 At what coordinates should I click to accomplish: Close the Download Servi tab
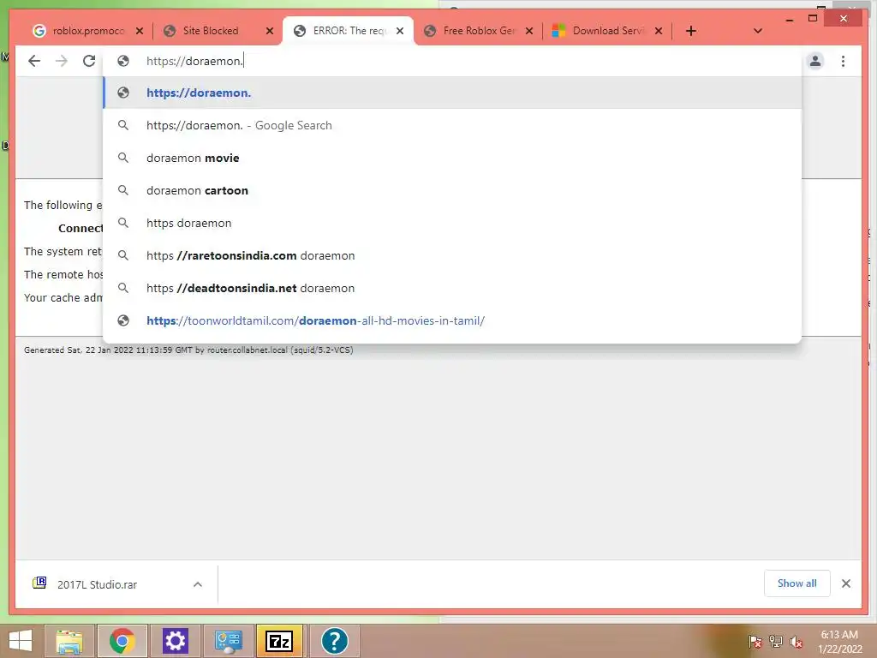(x=659, y=31)
